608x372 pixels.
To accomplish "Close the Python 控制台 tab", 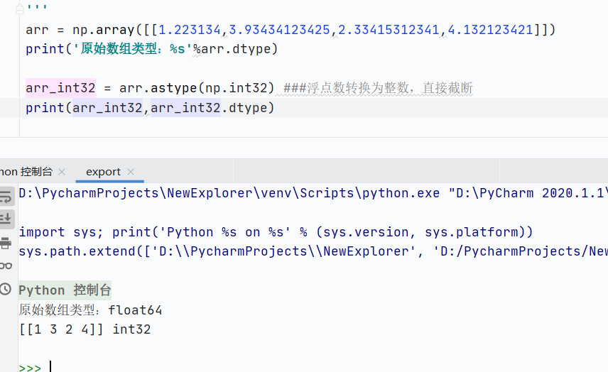I will coord(62,172).
